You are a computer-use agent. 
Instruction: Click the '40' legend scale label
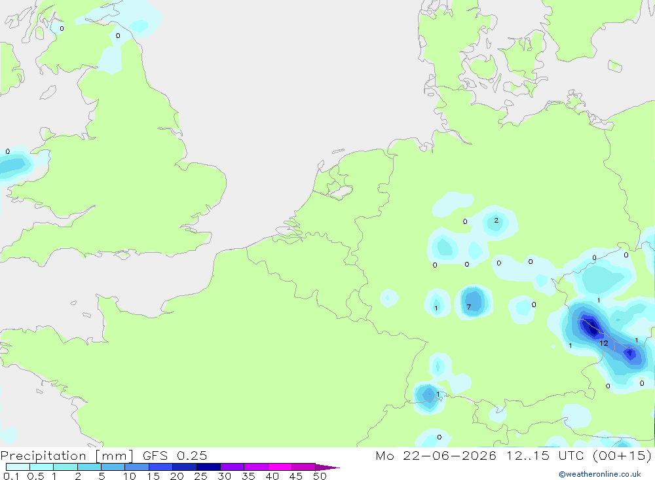(x=272, y=476)
